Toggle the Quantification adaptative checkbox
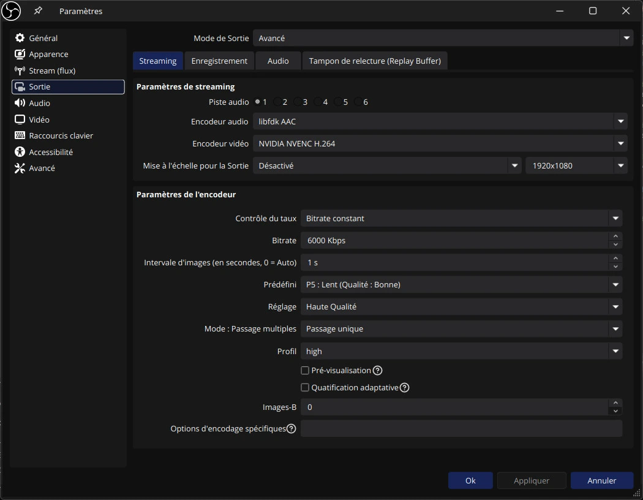The width and height of the screenshot is (643, 500). click(x=305, y=387)
